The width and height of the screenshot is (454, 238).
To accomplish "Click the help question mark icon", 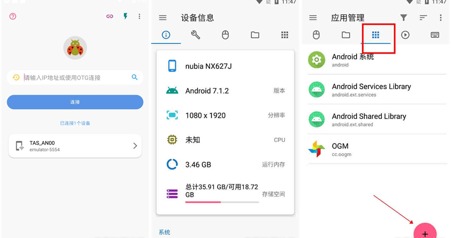I will click(x=13, y=16).
